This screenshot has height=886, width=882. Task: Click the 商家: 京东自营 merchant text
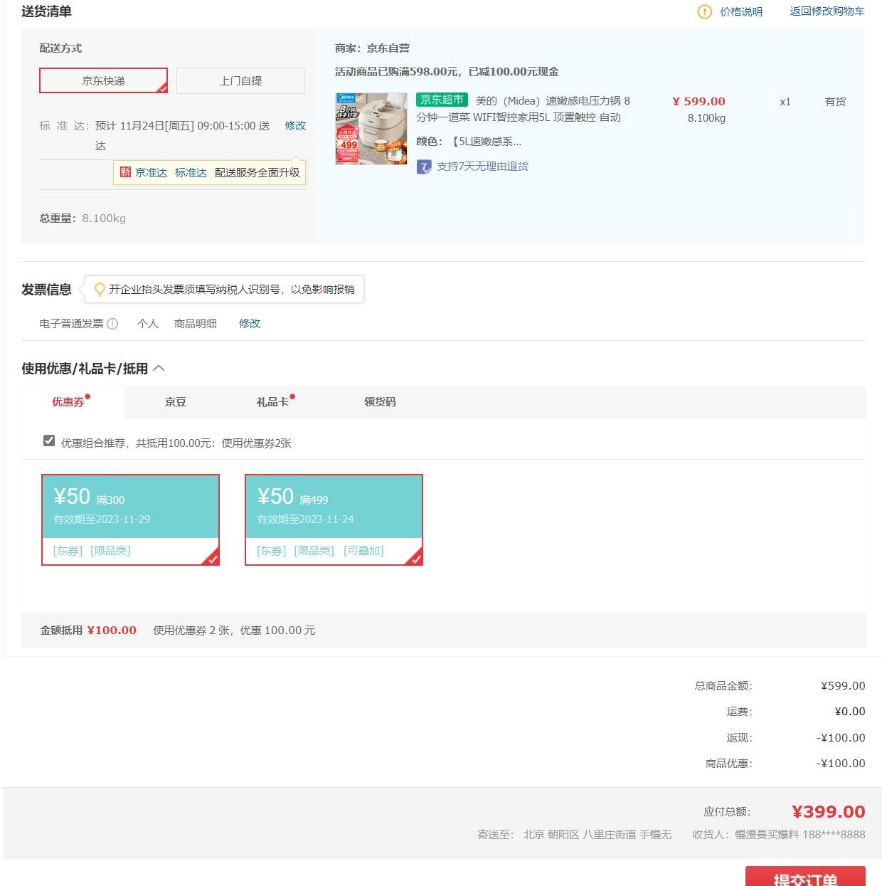click(372, 48)
